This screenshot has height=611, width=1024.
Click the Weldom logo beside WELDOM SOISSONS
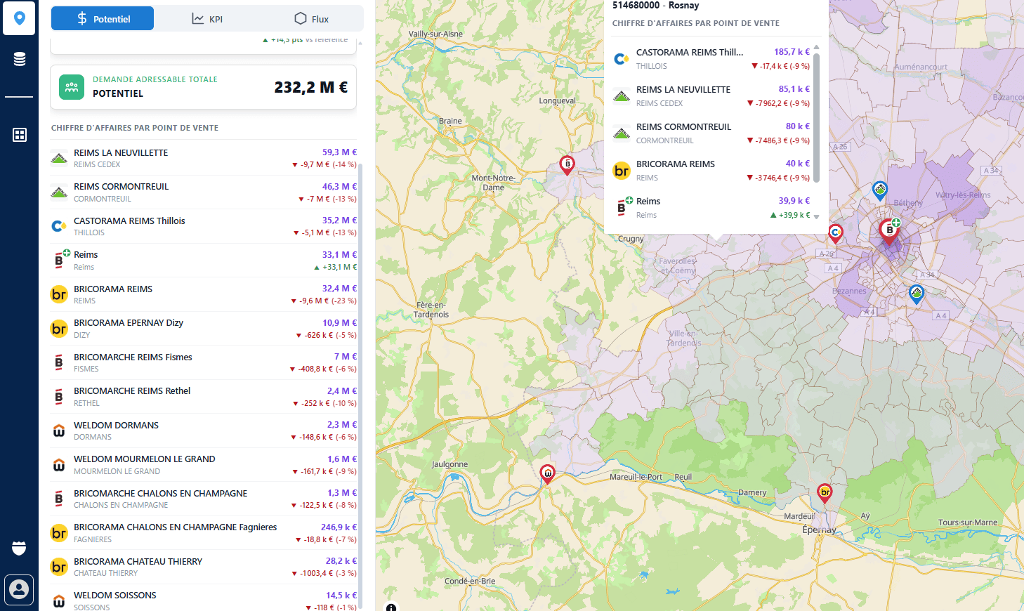pos(59,601)
